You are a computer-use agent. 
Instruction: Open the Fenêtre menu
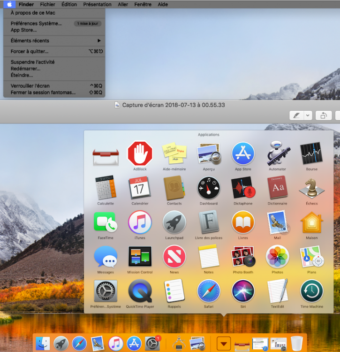[x=143, y=4]
